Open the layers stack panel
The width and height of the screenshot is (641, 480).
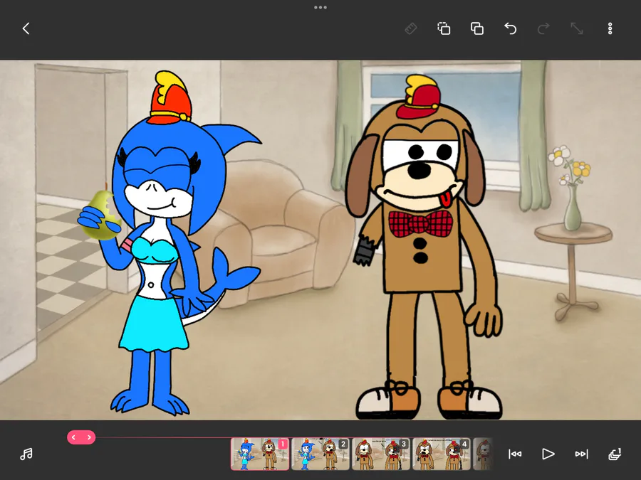(615, 454)
